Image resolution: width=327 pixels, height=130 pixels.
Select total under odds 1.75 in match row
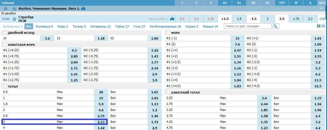[x=296, y=19]
